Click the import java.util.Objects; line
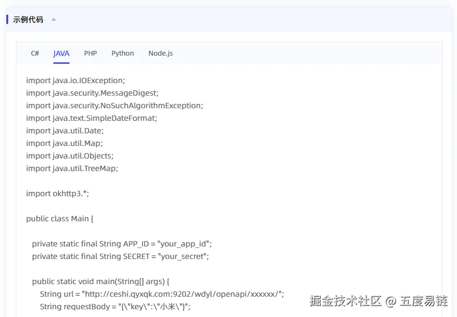Viewport: 457px width, 317px height. tap(70, 156)
